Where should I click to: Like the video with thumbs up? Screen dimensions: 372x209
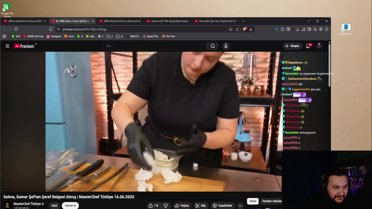153,206
